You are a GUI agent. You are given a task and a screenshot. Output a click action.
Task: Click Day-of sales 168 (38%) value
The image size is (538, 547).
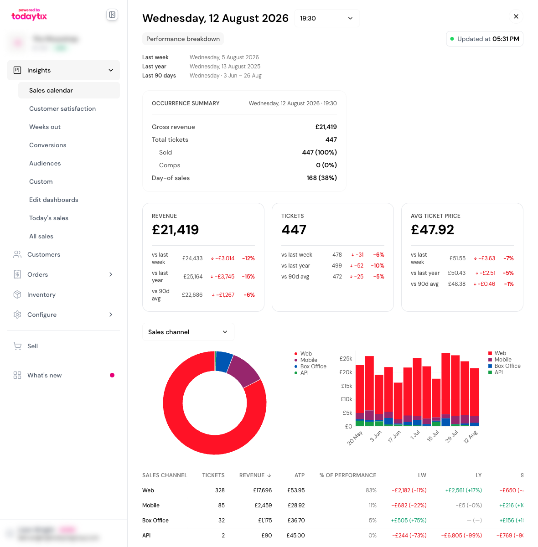321,178
